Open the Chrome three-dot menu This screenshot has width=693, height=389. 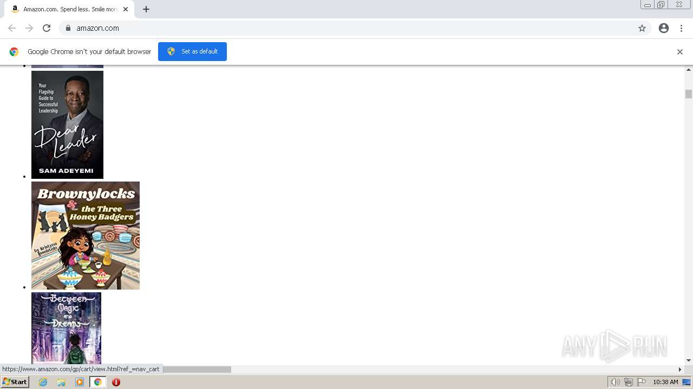(681, 28)
